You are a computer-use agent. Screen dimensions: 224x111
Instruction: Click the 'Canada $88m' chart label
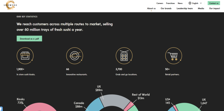(x=79, y=105)
